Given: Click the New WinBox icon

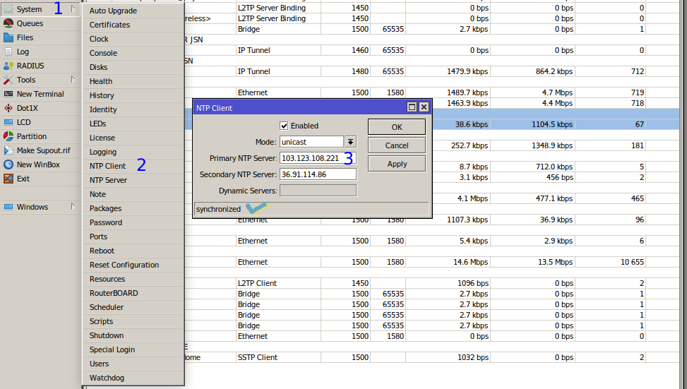Looking at the screenshot, I should coord(8,164).
